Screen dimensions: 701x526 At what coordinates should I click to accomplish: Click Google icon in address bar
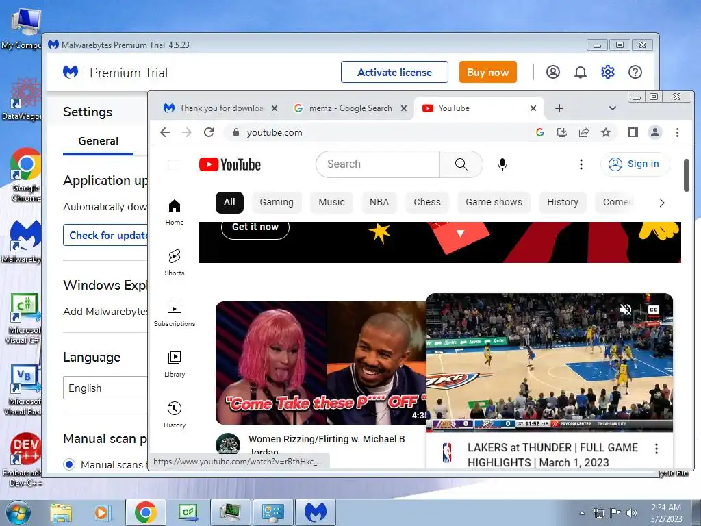[x=539, y=132]
